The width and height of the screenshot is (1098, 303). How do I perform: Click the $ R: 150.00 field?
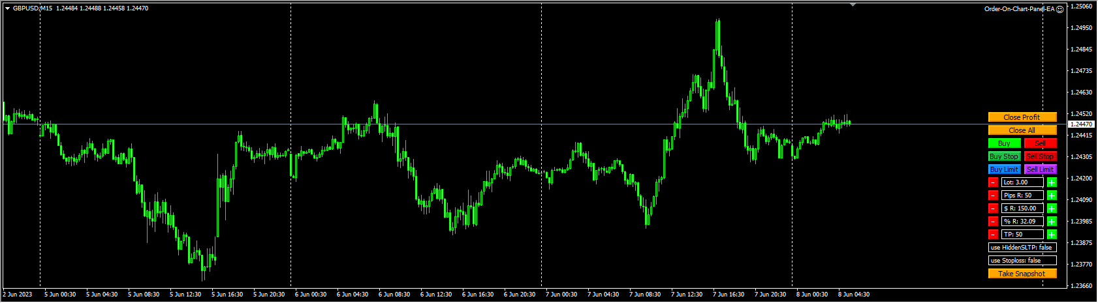click(1022, 209)
